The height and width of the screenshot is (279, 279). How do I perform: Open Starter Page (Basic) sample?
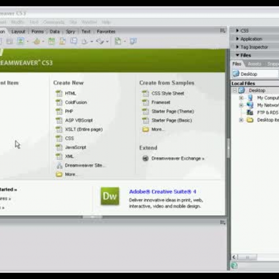pyautogui.click(x=172, y=121)
